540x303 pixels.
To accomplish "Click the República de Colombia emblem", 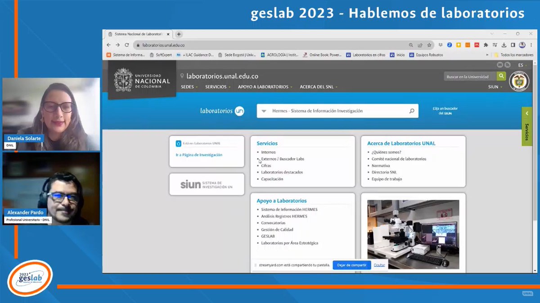I will coord(519,82).
